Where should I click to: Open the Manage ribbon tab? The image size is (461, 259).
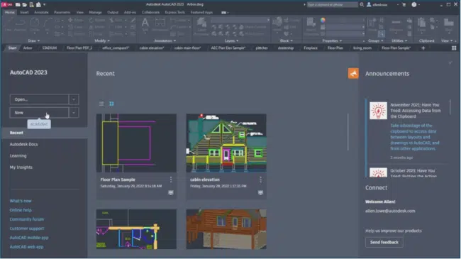[x=95, y=12]
